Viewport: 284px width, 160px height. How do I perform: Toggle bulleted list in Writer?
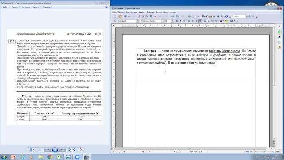click(209, 21)
